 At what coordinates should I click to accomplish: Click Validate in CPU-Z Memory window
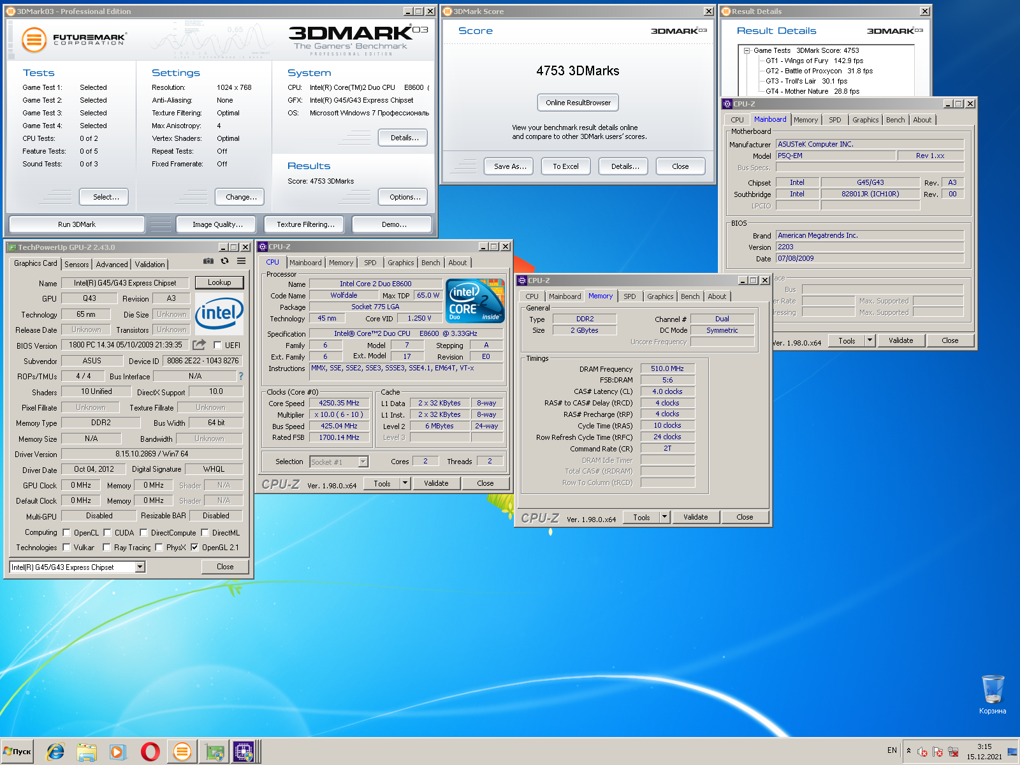click(x=696, y=517)
